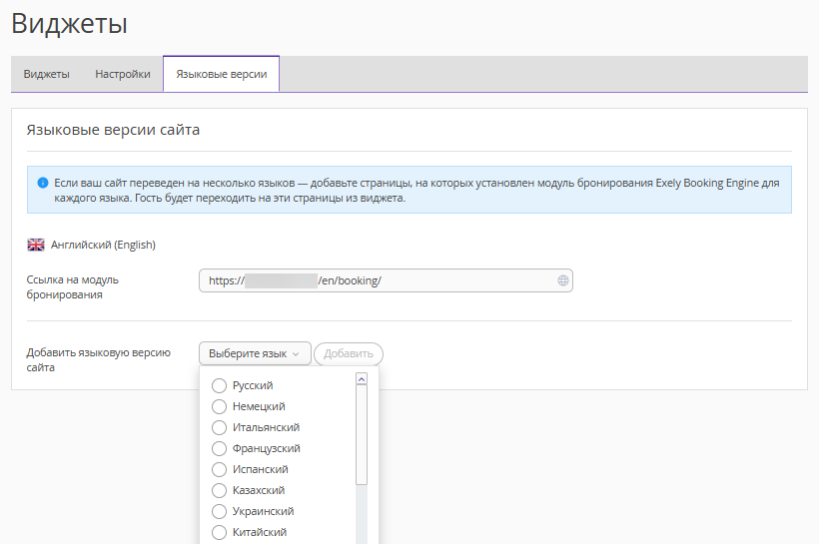This screenshot has width=819, height=544.
Task: Click the Добавить button
Action: tap(349, 353)
